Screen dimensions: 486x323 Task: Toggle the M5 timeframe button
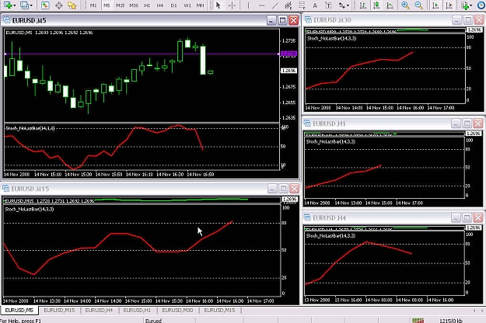(x=107, y=5)
